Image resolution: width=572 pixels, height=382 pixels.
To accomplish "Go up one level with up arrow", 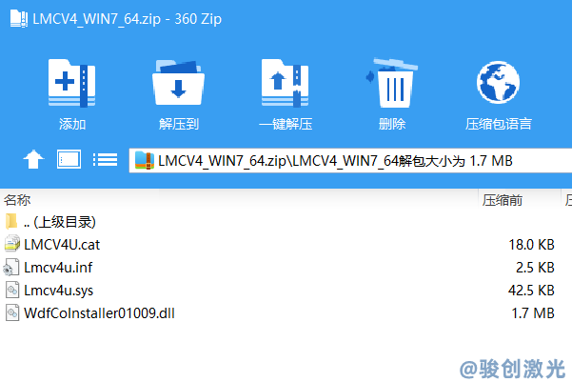I will [x=33, y=160].
